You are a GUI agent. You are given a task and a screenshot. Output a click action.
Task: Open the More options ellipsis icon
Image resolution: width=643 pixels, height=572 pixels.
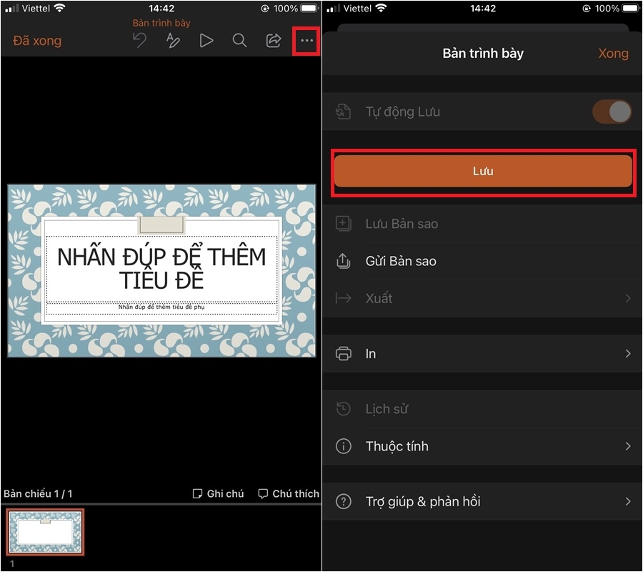(306, 41)
